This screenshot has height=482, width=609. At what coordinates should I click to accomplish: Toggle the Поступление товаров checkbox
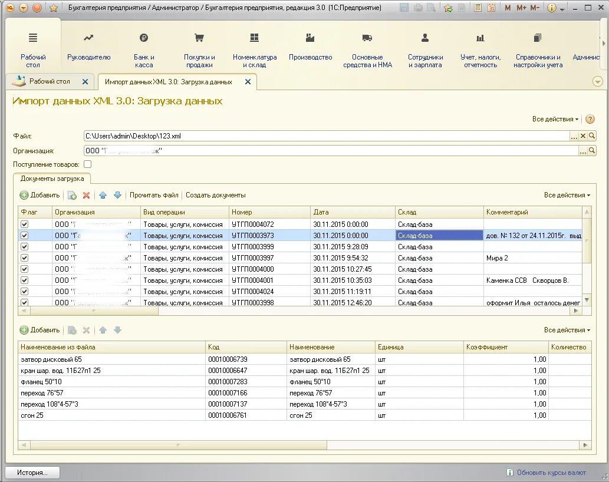tap(88, 164)
